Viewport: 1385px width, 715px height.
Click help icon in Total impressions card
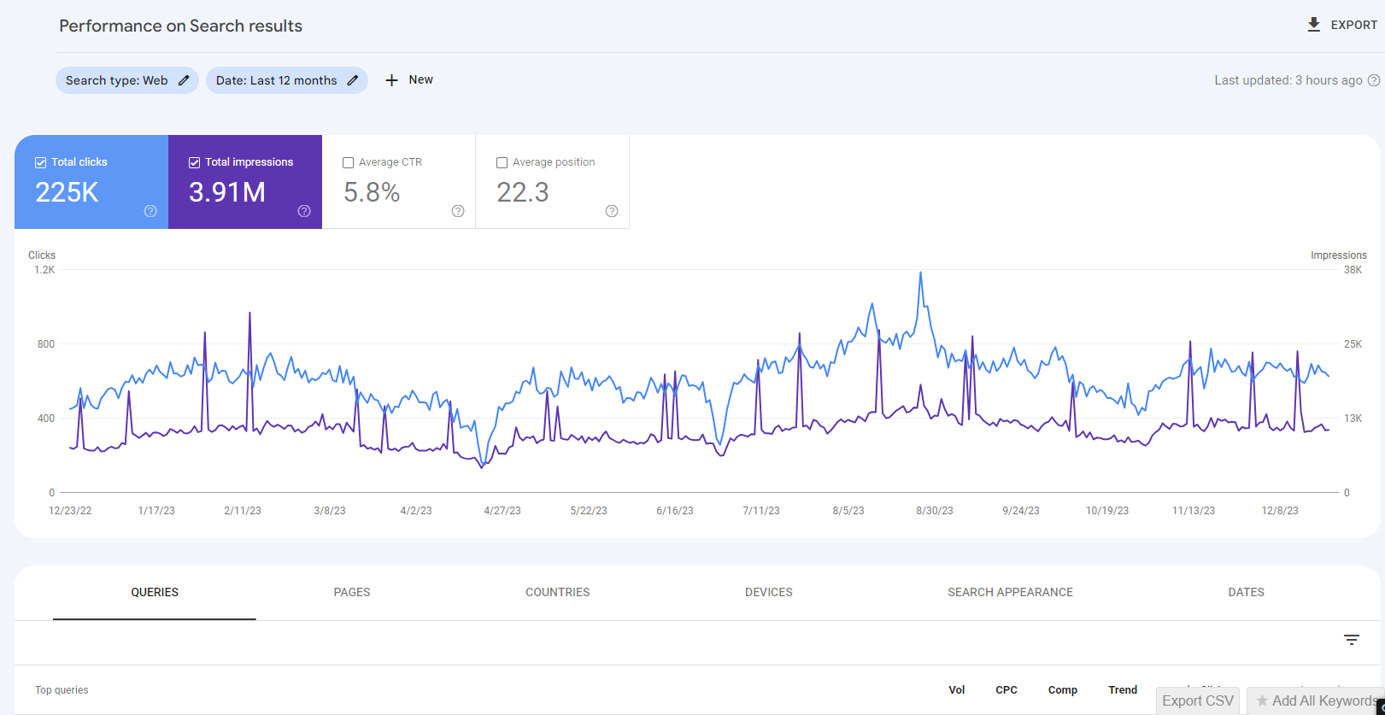(x=304, y=211)
